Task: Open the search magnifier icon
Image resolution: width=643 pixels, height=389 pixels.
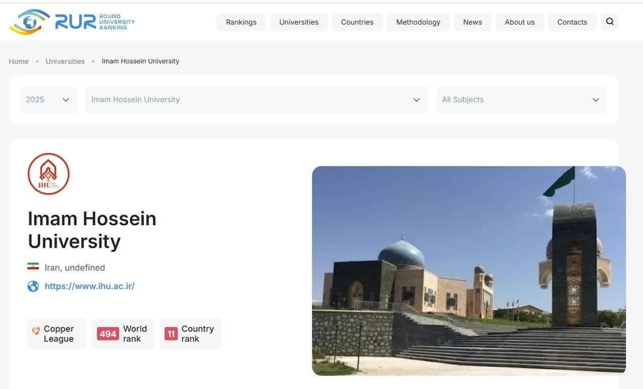Action: (609, 22)
